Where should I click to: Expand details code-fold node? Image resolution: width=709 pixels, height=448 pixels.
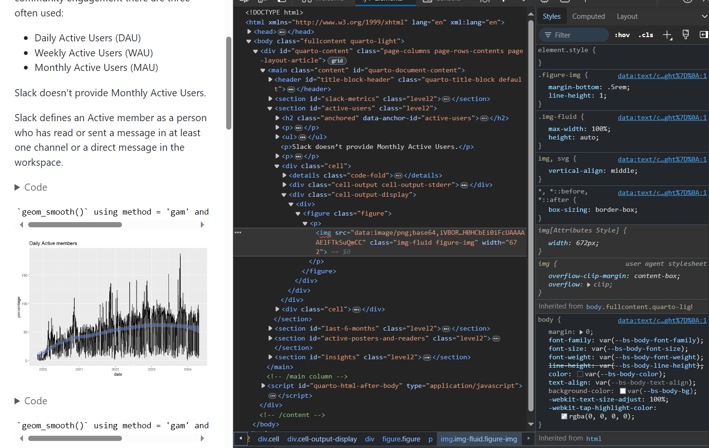[x=284, y=175]
